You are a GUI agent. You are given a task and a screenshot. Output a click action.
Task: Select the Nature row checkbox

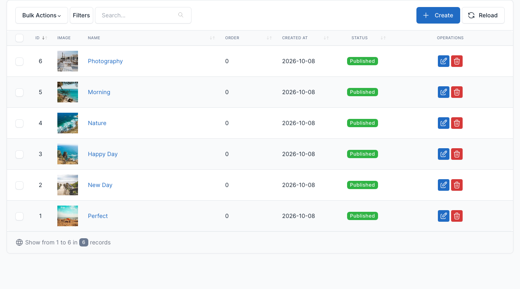pyautogui.click(x=19, y=123)
